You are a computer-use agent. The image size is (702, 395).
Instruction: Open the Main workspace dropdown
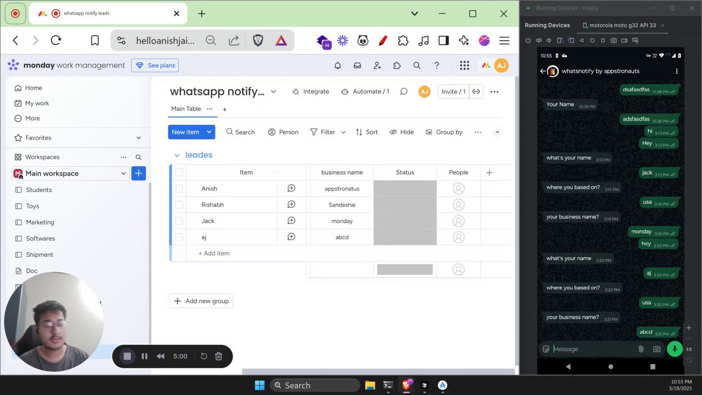123,173
